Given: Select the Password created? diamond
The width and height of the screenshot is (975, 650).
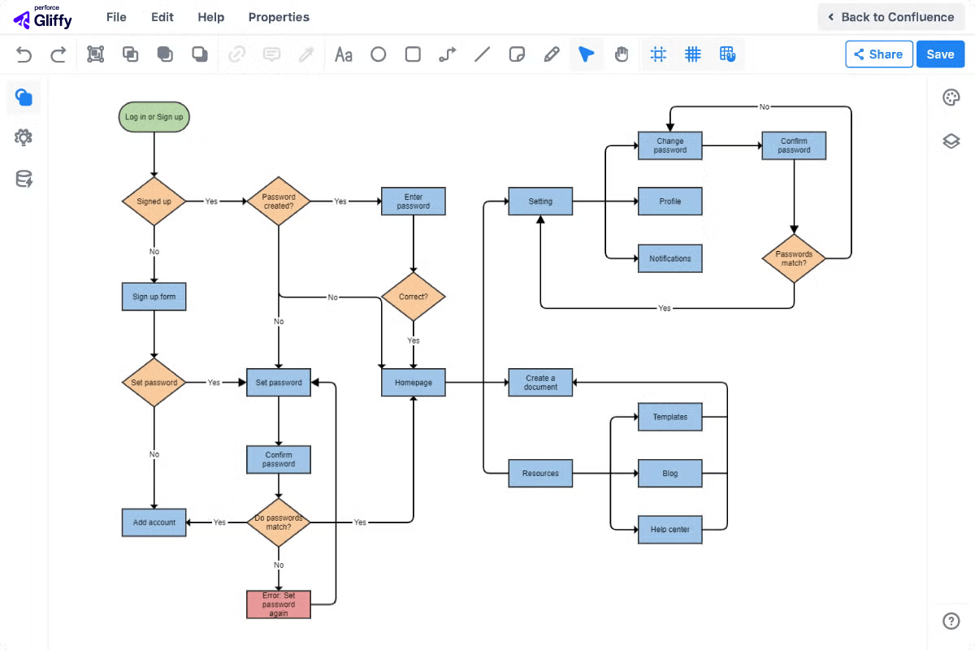Looking at the screenshot, I should (x=279, y=201).
